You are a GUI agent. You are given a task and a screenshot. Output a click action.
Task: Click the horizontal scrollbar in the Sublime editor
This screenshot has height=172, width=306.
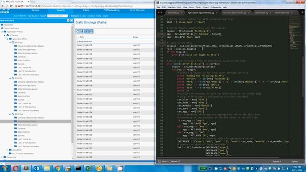(x=218, y=157)
